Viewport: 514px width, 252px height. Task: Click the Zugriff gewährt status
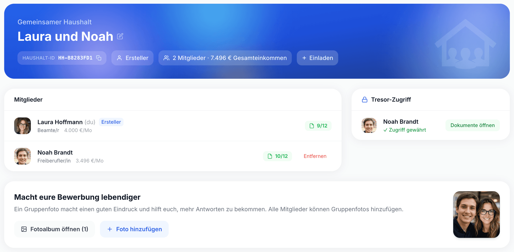pos(405,130)
